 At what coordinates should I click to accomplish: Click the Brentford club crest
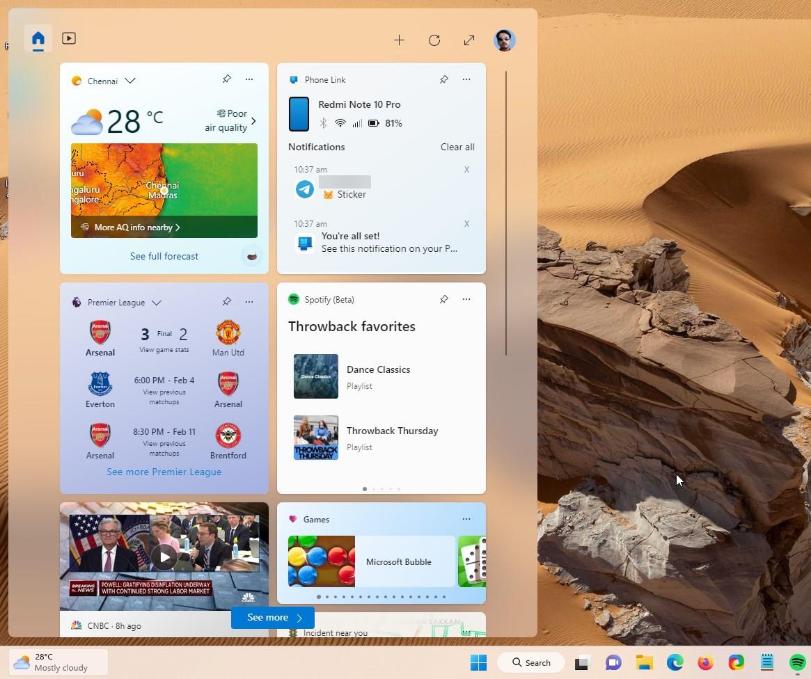(x=228, y=436)
